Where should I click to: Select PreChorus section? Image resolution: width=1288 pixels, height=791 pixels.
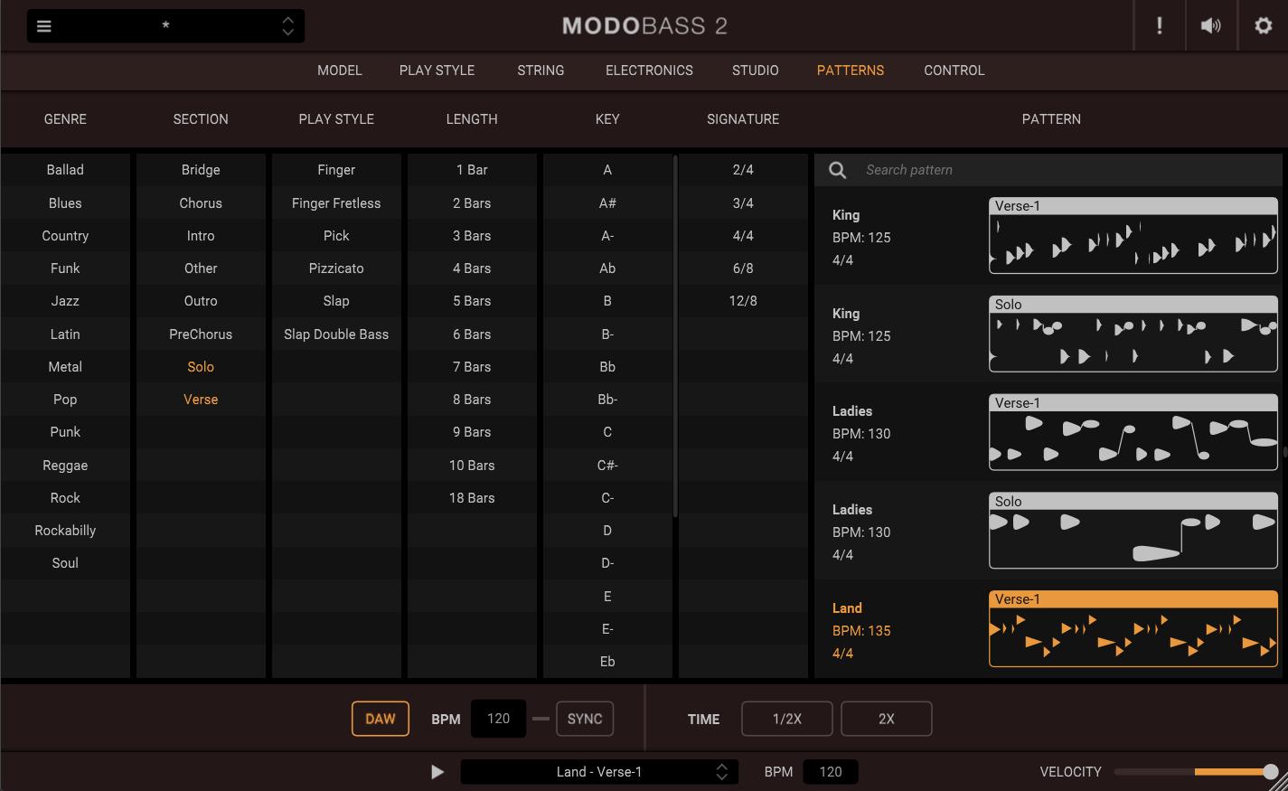201,334
